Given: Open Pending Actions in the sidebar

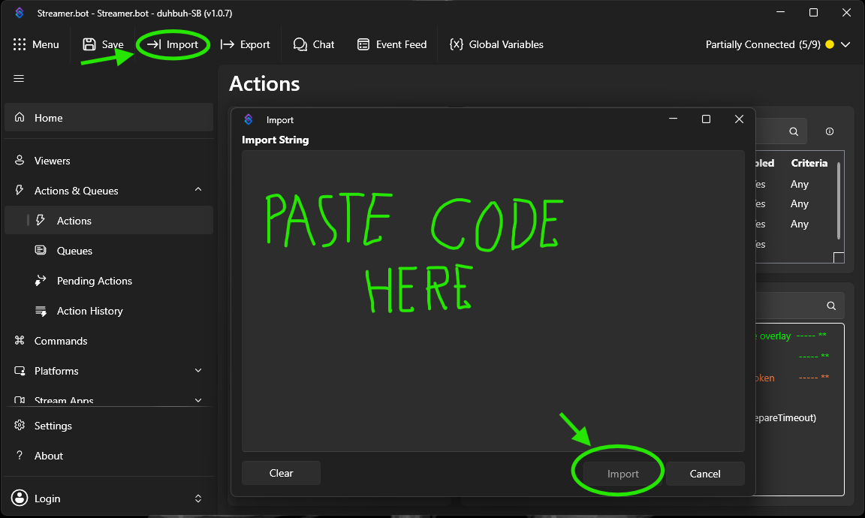Looking at the screenshot, I should point(109,281).
